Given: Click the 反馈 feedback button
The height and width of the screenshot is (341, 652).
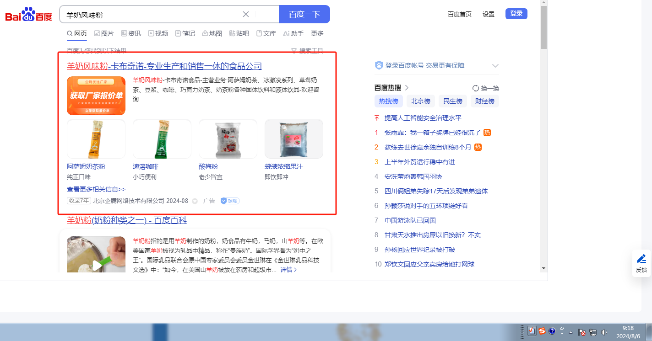Looking at the screenshot, I should coord(641,263).
